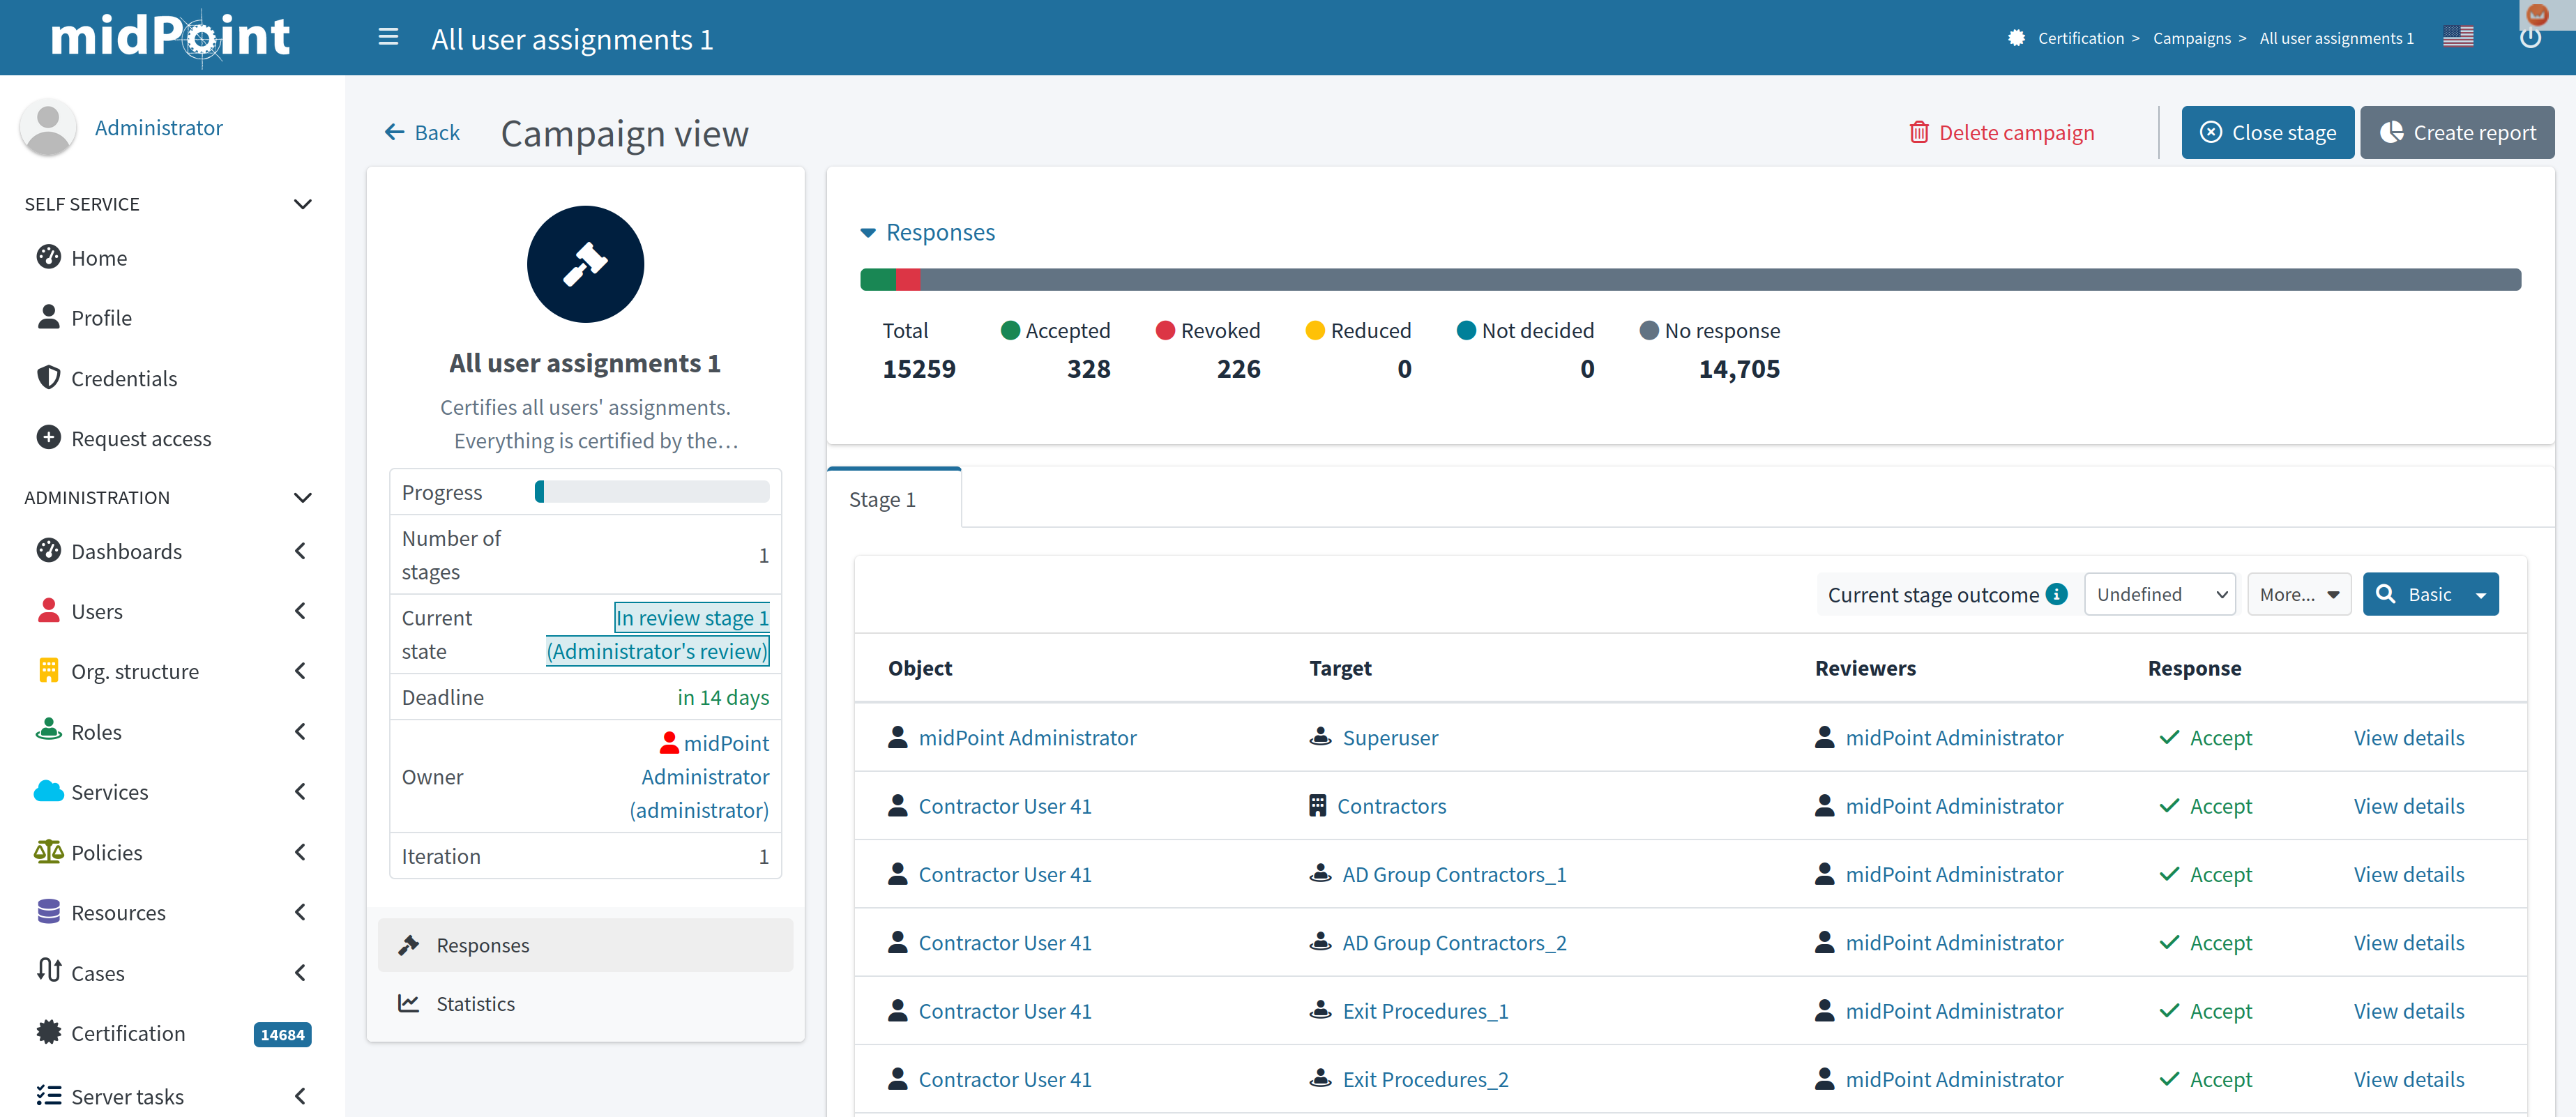Click the Request access plus icon

48,438
